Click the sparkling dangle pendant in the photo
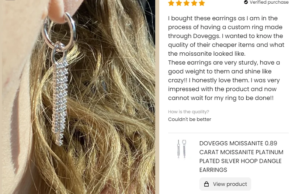Screen dimensions: 292x194 [x=60, y=103]
